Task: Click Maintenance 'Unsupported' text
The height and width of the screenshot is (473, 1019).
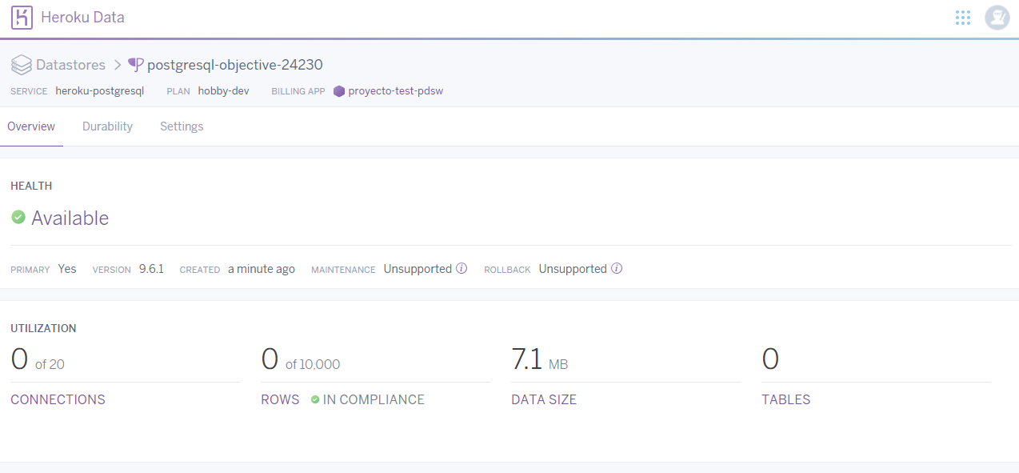Action: [x=418, y=269]
